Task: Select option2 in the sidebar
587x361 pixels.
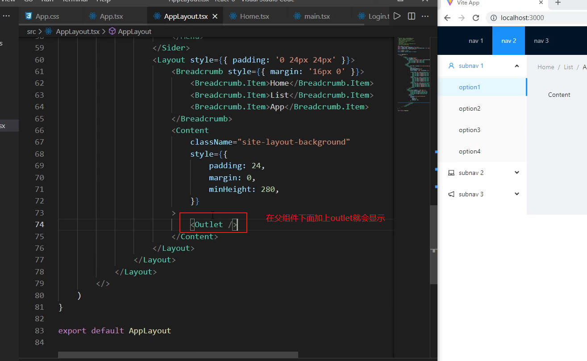Action: tap(470, 108)
